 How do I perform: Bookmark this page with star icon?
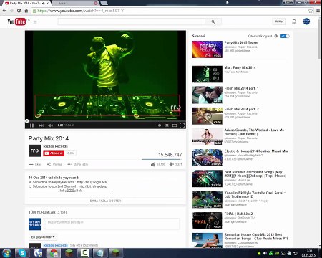(x=311, y=11)
